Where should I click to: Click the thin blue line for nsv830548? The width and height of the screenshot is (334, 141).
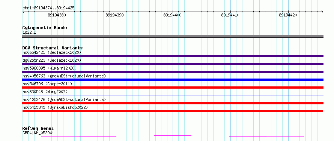point(173,95)
